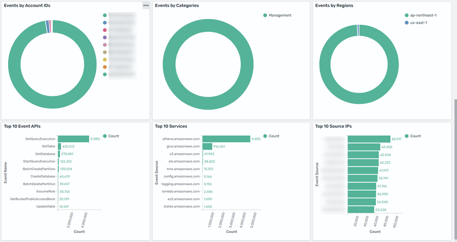Select the purple account legend dot
The height and width of the screenshot is (242, 457).
click(104, 37)
